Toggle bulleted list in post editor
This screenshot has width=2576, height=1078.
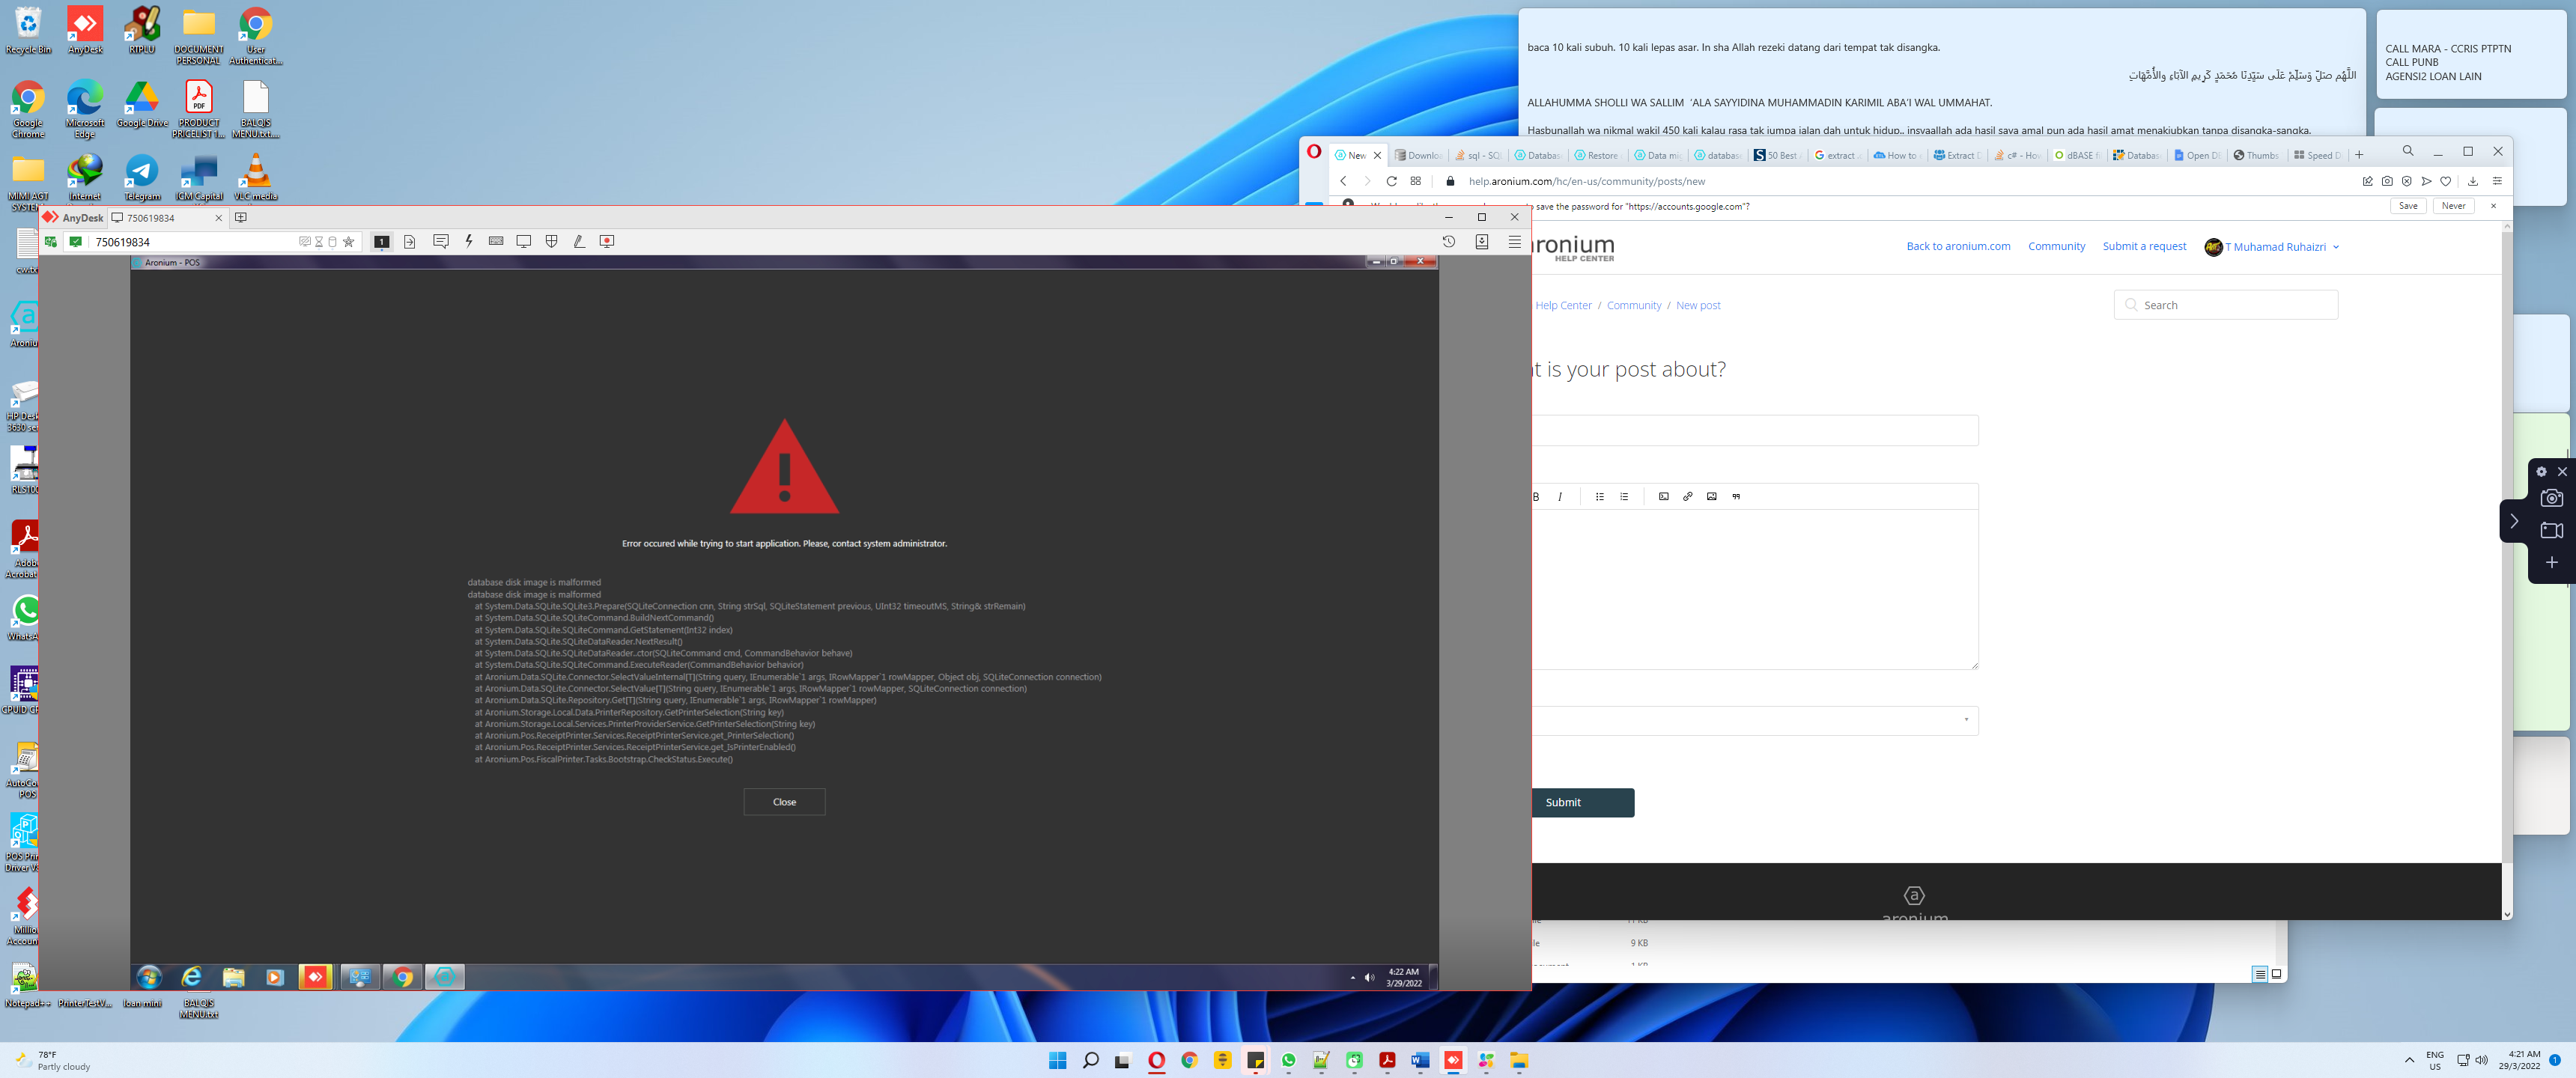(1600, 496)
